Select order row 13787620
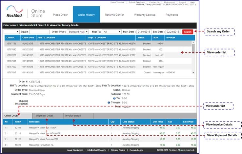The image size is (242, 154). point(98,67)
